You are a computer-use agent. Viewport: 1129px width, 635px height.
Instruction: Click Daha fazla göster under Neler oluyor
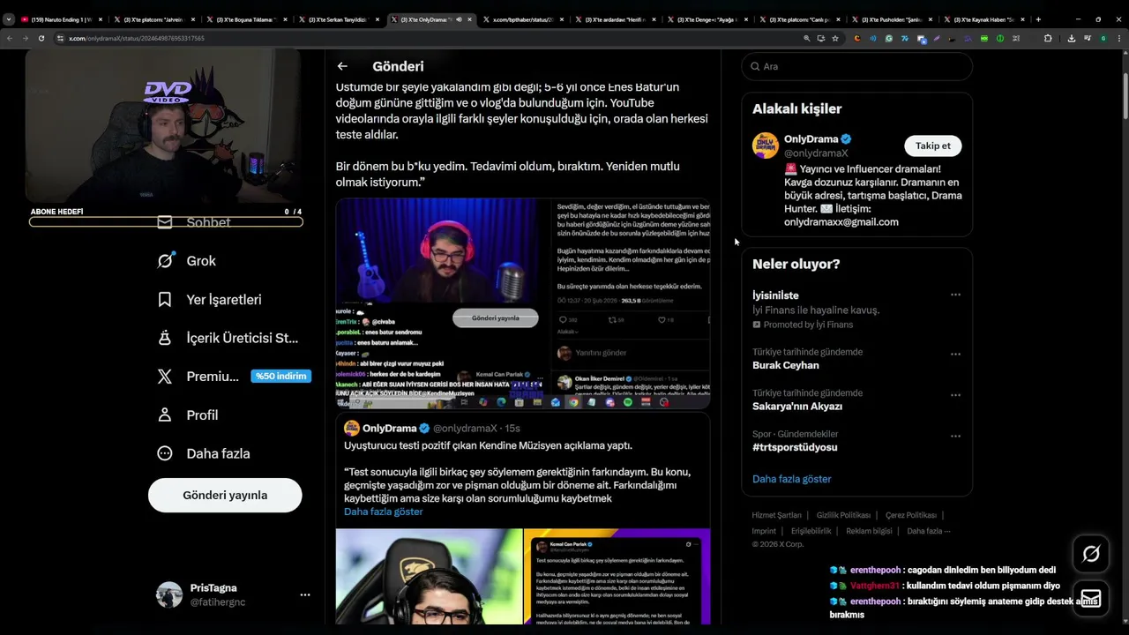(791, 479)
